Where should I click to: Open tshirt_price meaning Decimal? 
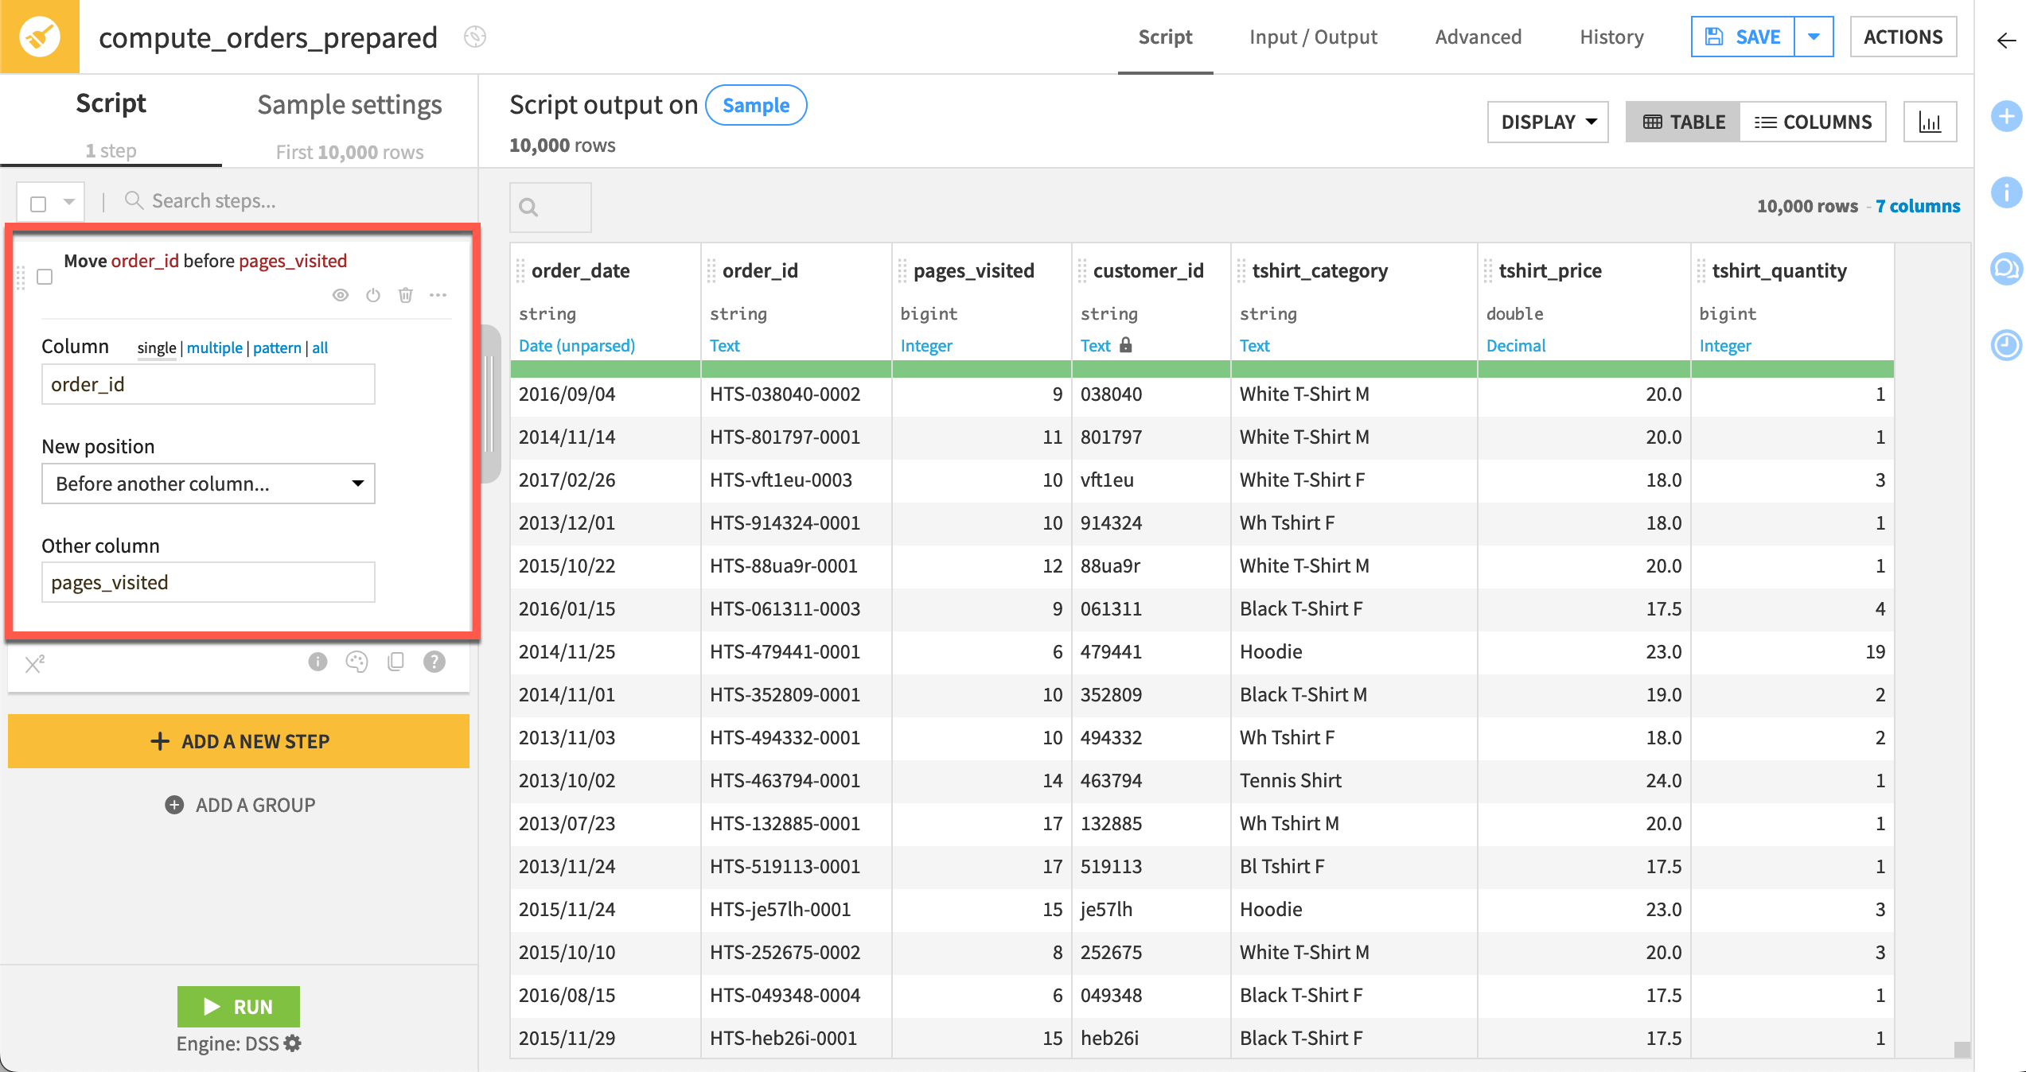[x=1515, y=345]
